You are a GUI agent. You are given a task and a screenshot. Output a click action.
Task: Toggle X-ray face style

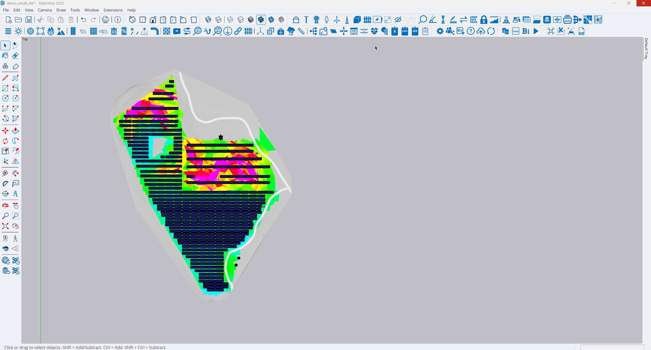click(208, 20)
